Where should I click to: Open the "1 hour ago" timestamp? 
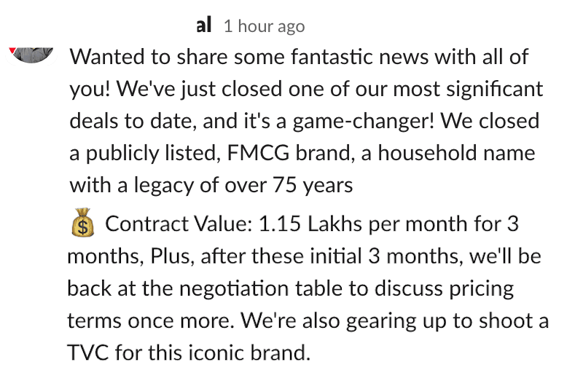pos(265,26)
